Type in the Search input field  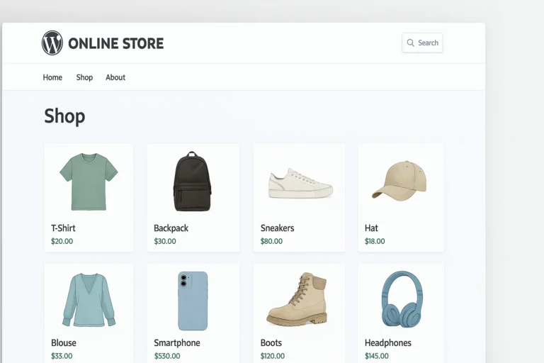(428, 43)
